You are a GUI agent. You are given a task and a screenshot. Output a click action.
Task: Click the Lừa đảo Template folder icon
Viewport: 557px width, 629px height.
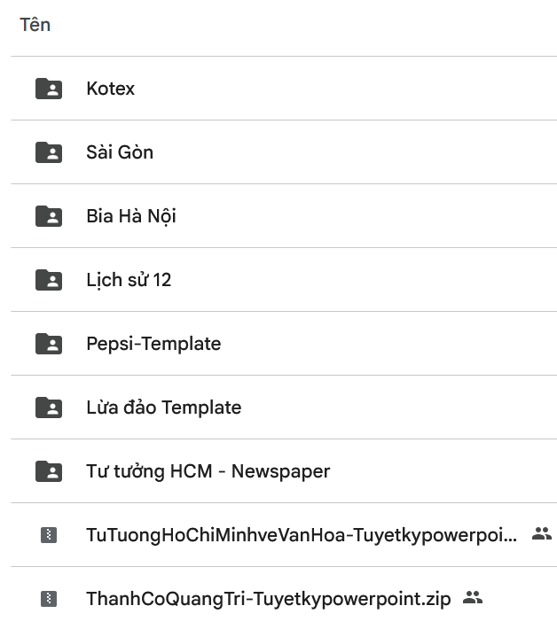tap(49, 408)
